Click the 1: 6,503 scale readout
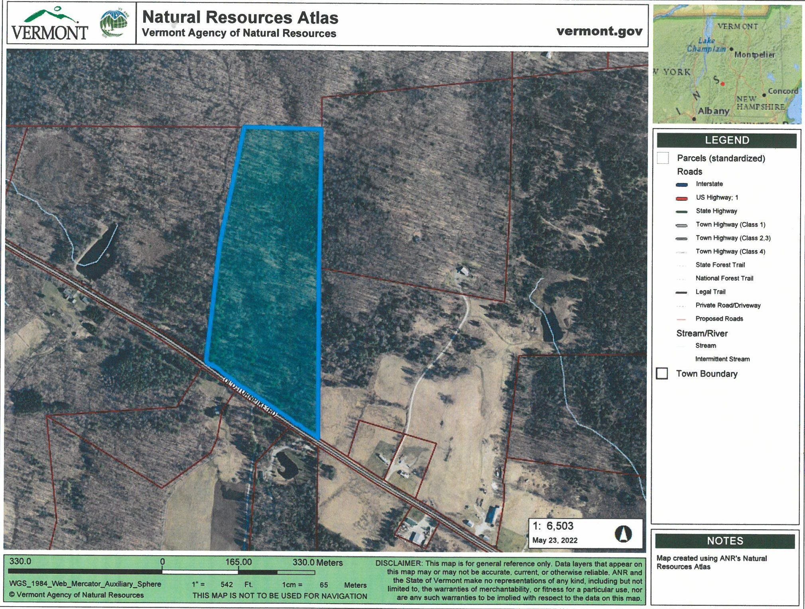The height and width of the screenshot is (609, 805). [x=553, y=526]
